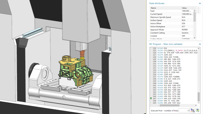
Task: Open the help question mark icon
Action: point(197,111)
